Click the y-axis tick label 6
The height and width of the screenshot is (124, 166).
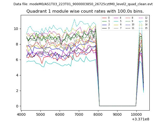point(17,60)
